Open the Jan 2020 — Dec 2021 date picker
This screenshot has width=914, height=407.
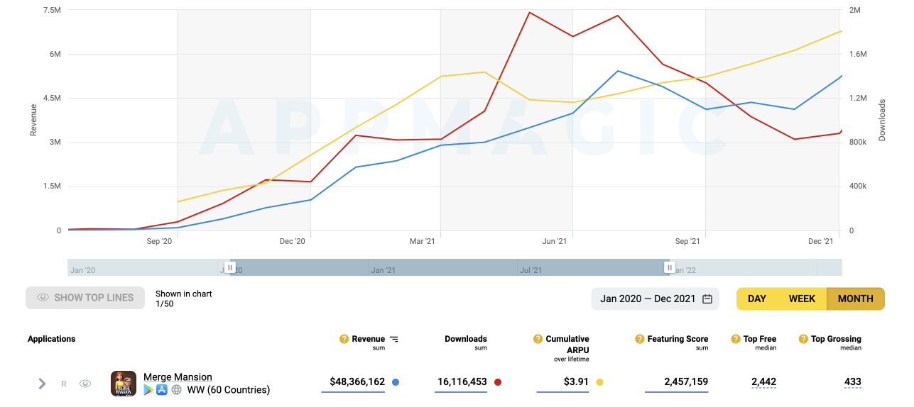[655, 299]
